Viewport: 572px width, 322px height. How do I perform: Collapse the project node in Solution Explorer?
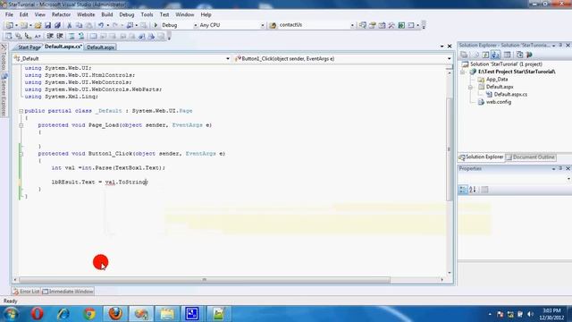tap(463, 72)
